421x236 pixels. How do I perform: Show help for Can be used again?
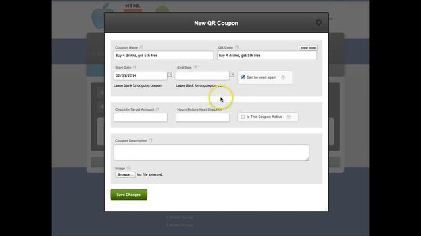283,77
